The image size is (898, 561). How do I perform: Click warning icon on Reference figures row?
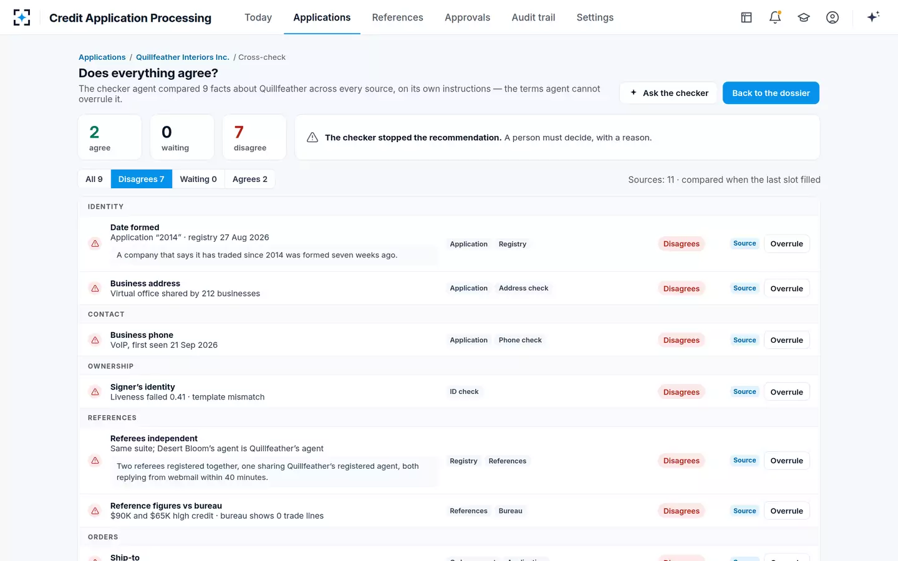[x=95, y=511]
